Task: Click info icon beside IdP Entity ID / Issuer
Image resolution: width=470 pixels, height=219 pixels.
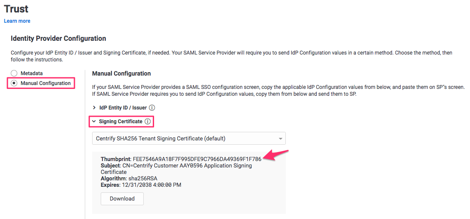Action: click(x=152, y=108)
